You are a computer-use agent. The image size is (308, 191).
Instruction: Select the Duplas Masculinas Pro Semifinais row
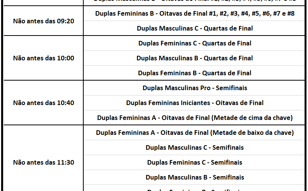point(195,88)
